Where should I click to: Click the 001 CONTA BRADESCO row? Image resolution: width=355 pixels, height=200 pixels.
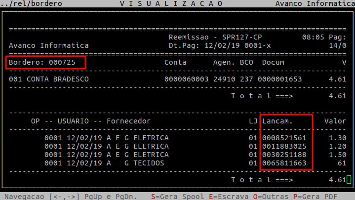coord(48,79)
